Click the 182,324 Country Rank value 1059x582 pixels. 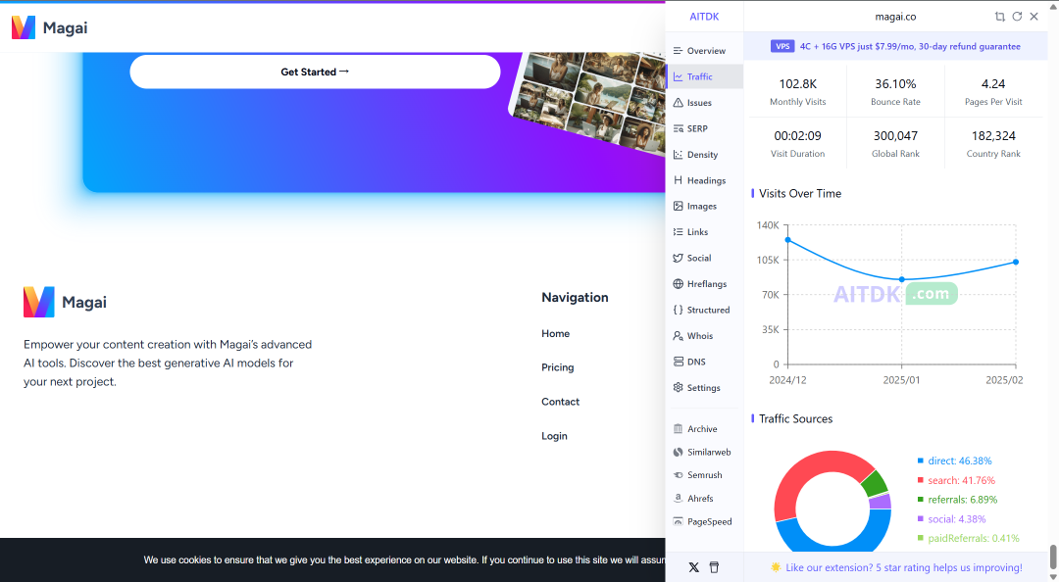tap(992, 136)
